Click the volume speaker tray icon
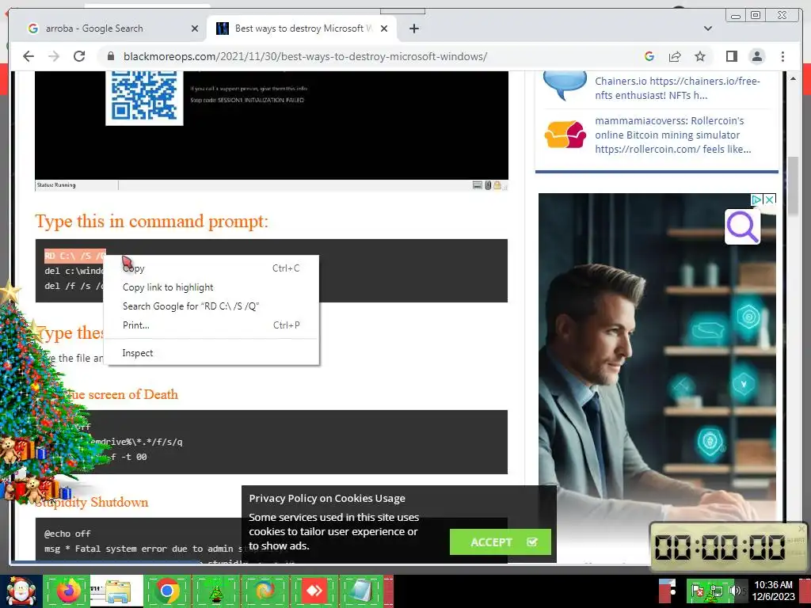This screenshot has height=608, width=811. (734, 590)
